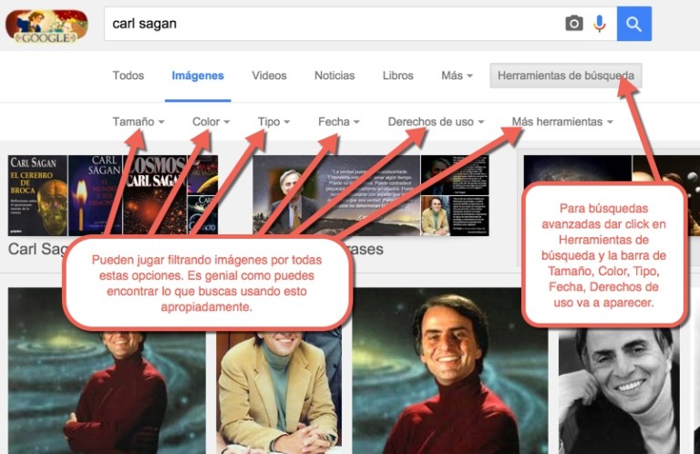Switch to the Videos tab
The width and height of the screenshot is (700, 454).
tap(269, 76)
